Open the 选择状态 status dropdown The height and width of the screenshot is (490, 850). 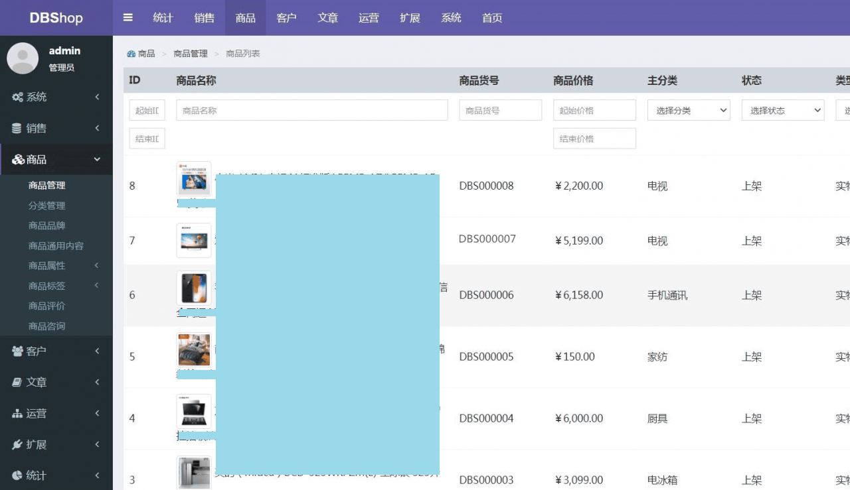point(783,110)
